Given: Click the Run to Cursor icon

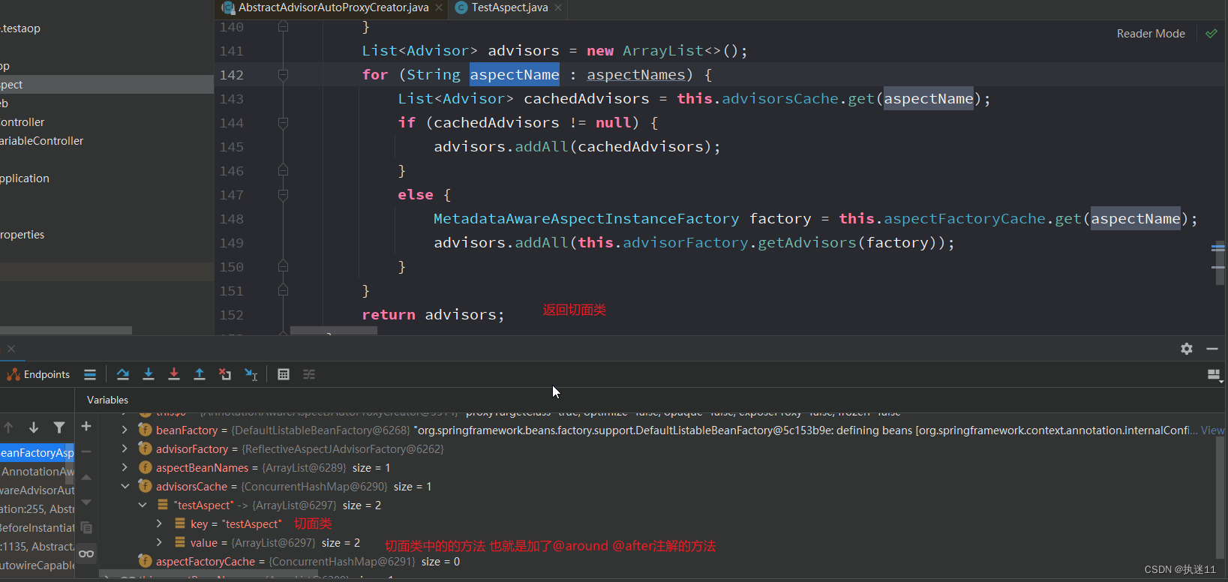Looking at the screenshot, I should click(x=251, y=374).
